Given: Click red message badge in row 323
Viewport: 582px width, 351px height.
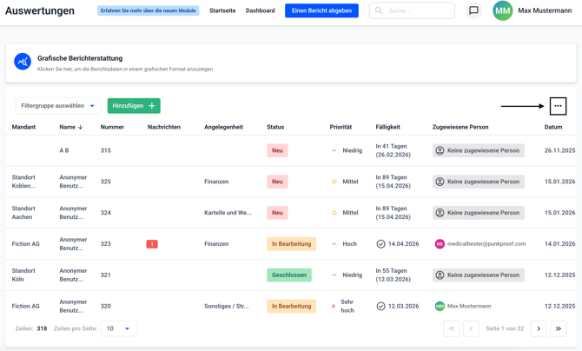Looking at the screenshot, I should 152,244.
